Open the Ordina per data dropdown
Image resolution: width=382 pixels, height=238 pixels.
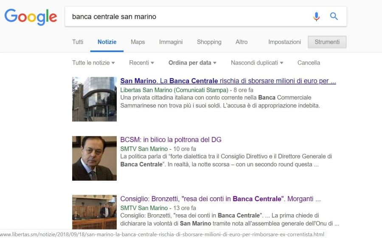pos(192,63)
